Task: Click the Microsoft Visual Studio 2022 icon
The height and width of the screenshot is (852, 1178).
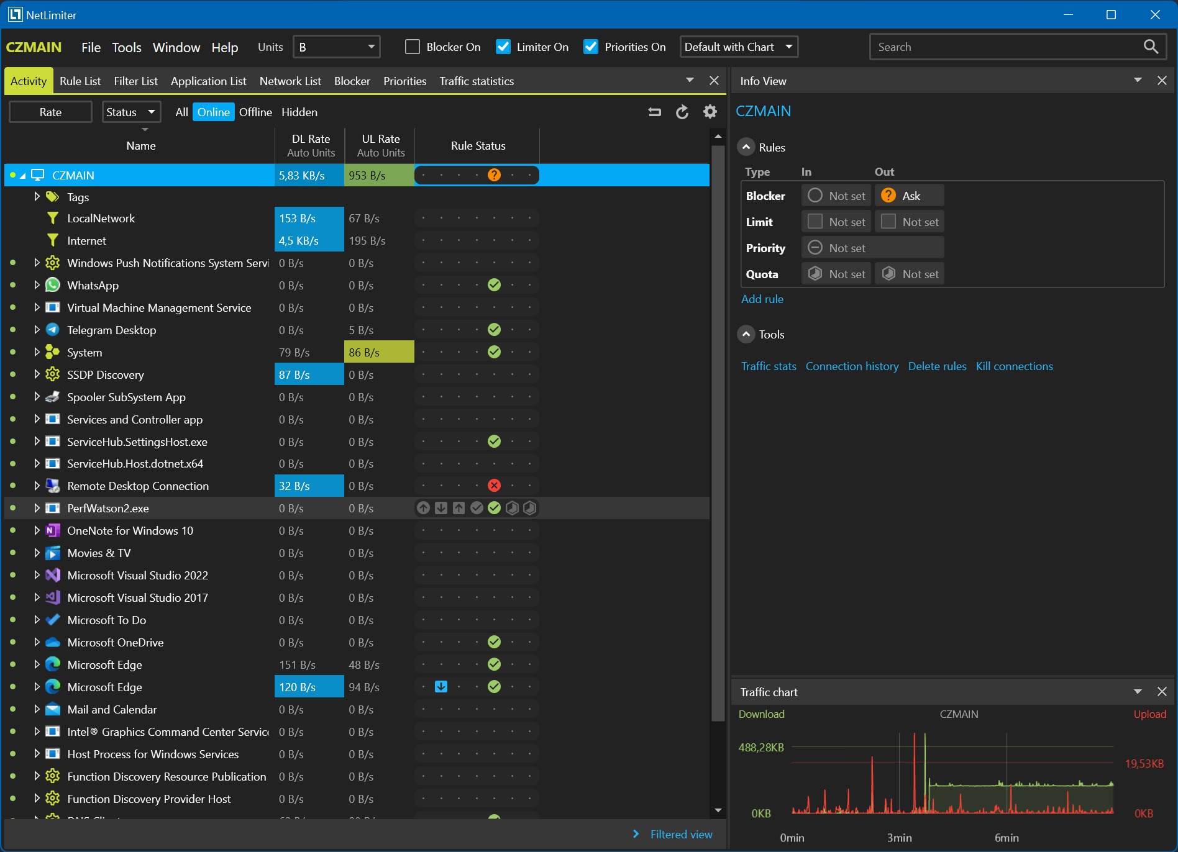Action: coord(53,575)
